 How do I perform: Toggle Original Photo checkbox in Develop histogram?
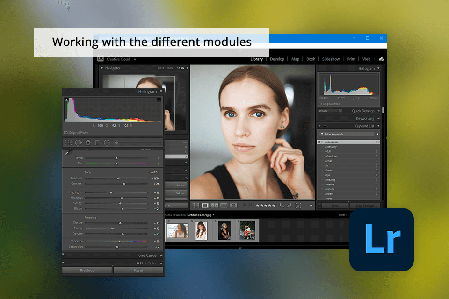pos(65,133)
